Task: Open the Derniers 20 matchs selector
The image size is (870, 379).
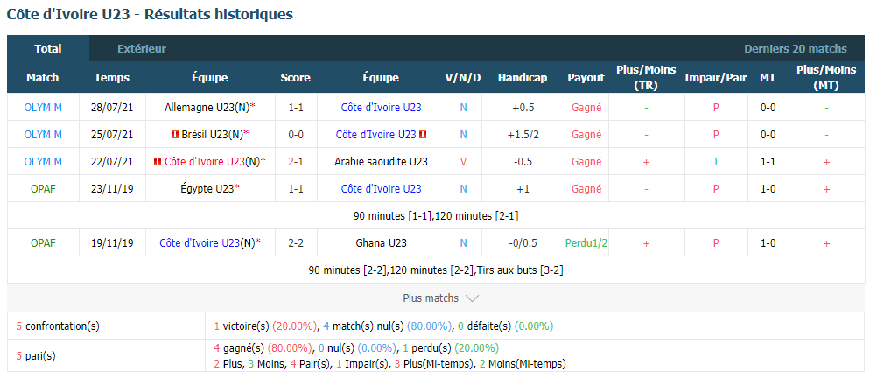Action: click(795, 49)
